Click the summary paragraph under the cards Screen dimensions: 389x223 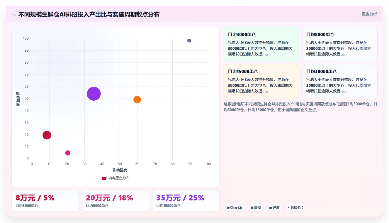tap(300, 107)
